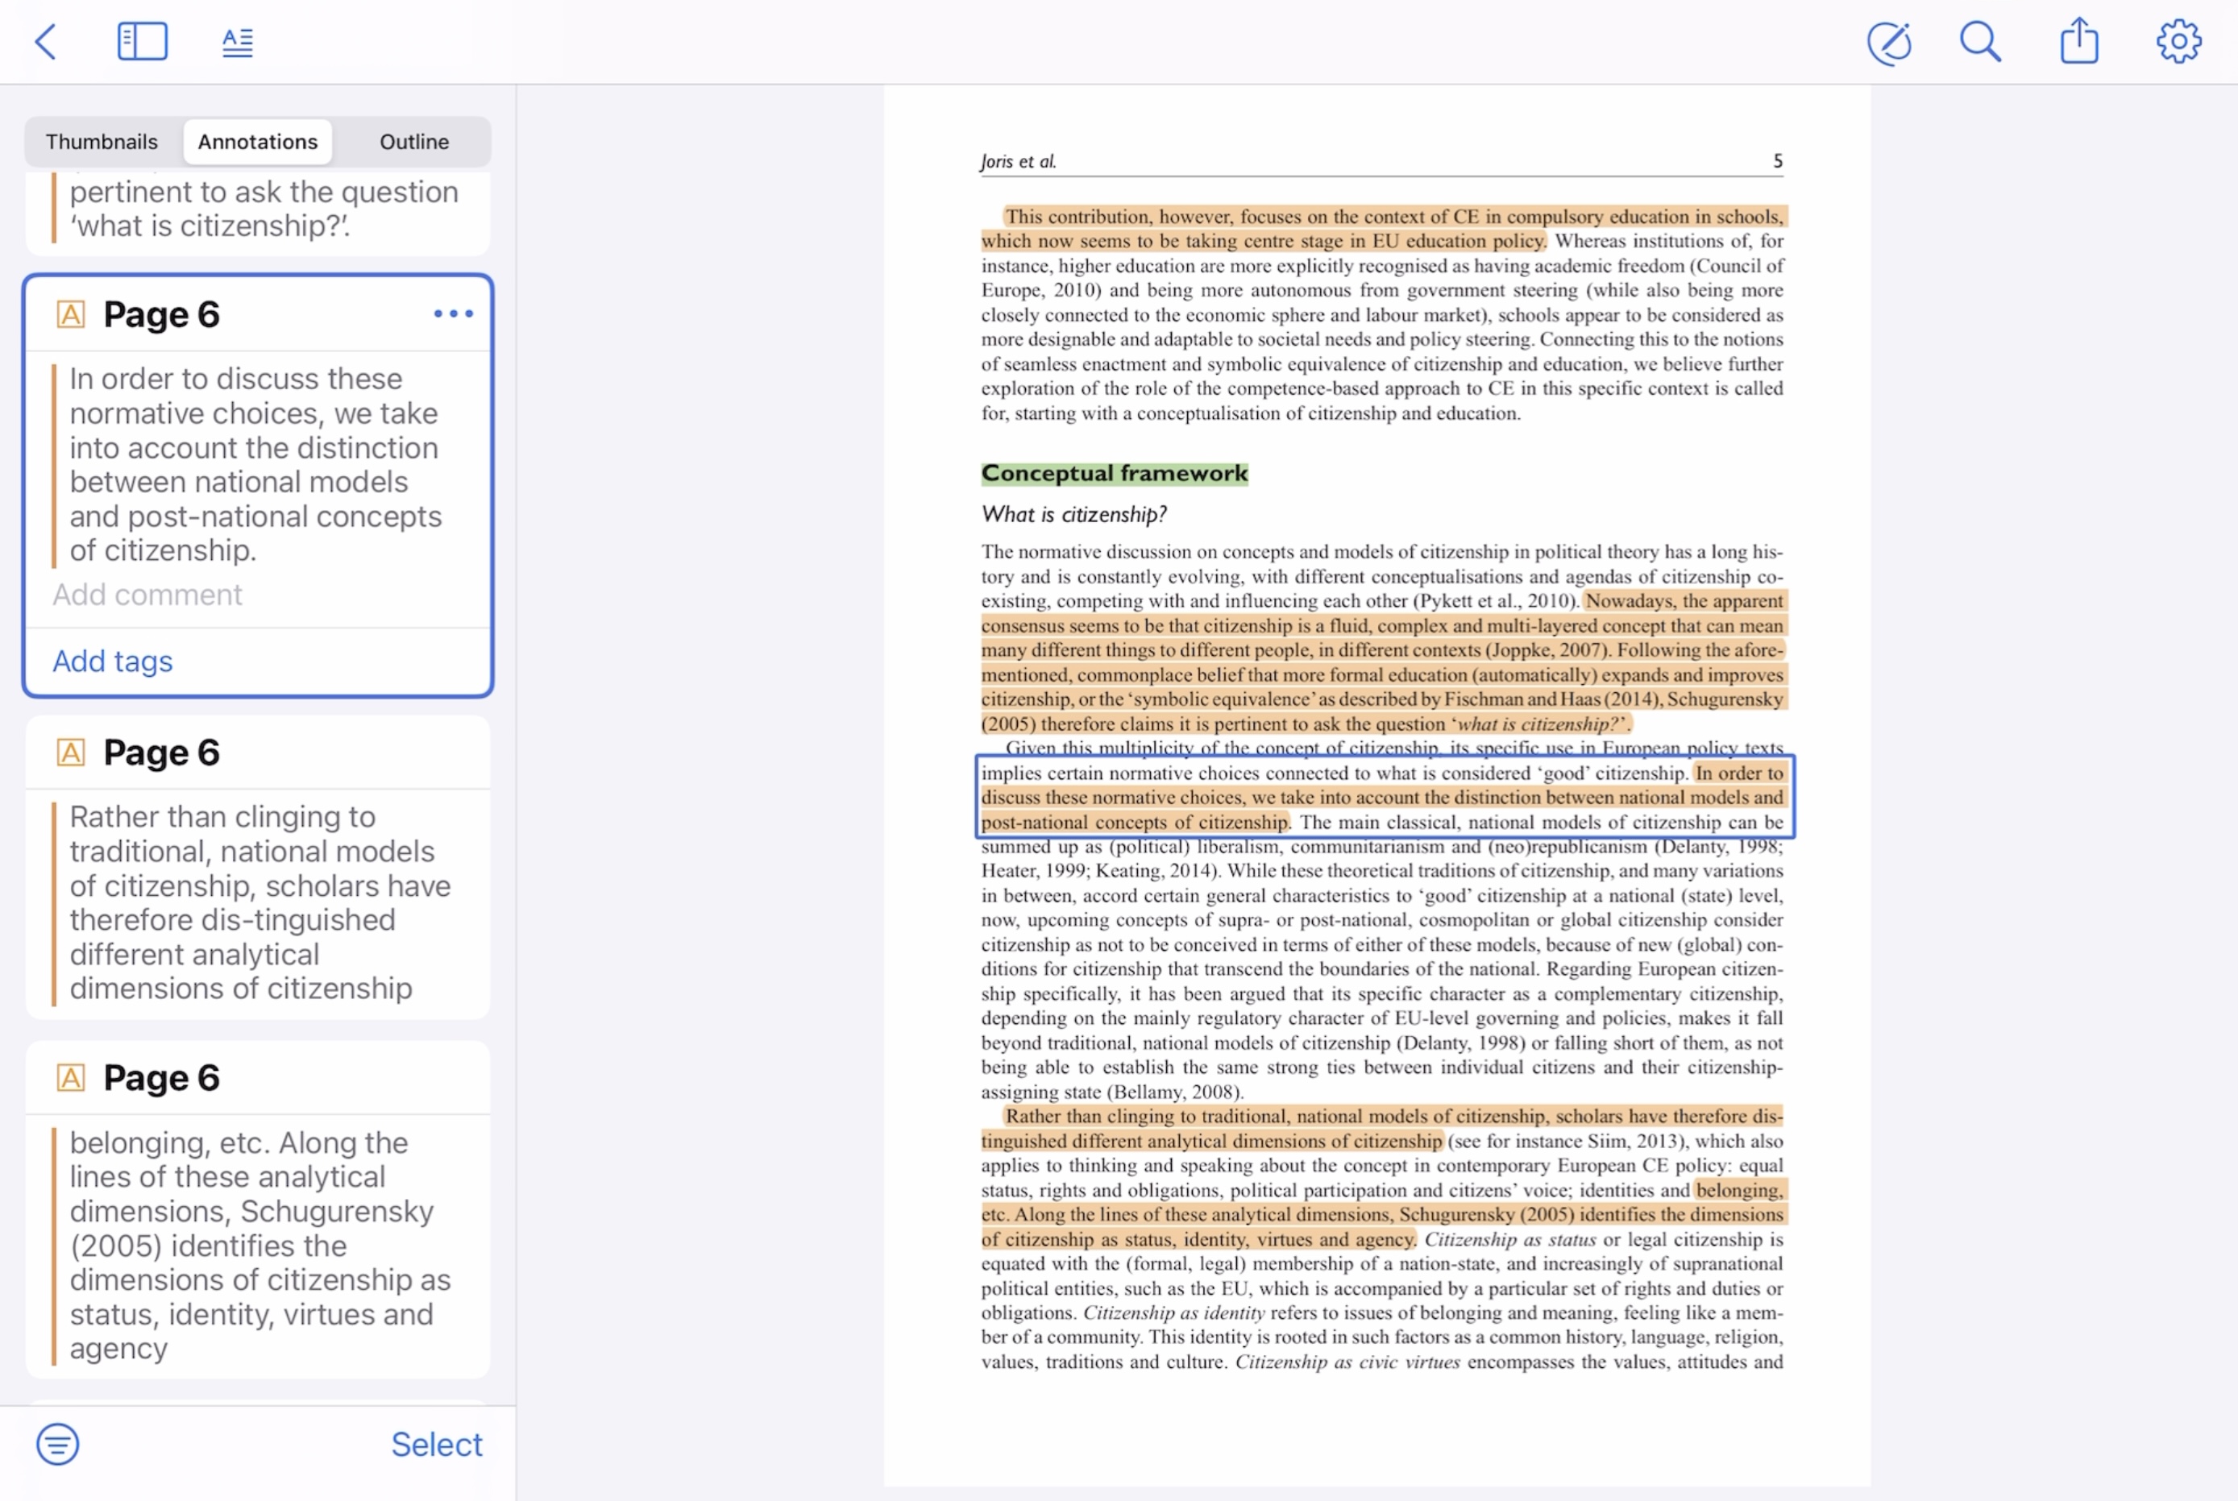The image size is (2238, 1501).
Task: Open document search magnifier
Action: point(1979,42)
